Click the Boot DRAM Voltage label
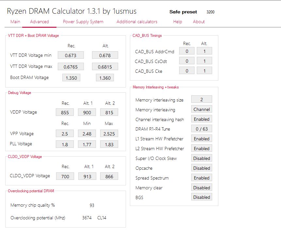Image resolution: width=281 pixels, height=236 pixels. pos(29,77)
